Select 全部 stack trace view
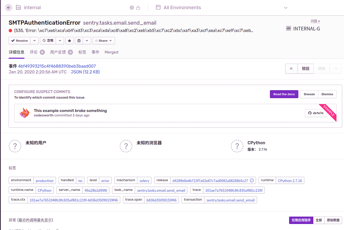The width and height of the screenshot is (344, 230). [x=319, y=220]
